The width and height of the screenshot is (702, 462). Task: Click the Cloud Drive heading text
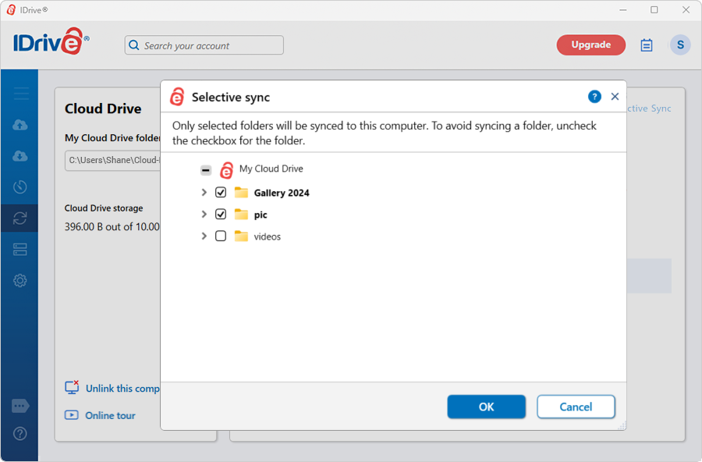coord(103,109)
